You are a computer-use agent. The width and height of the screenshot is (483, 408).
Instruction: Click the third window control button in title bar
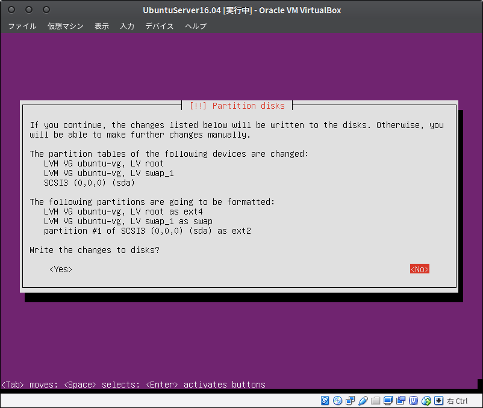(46, 10)
